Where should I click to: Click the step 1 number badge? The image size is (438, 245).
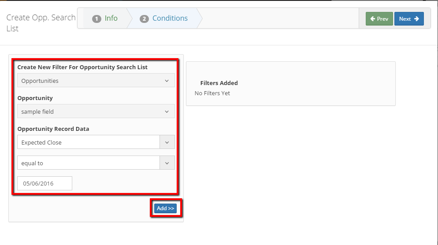(x=97, y=19)
